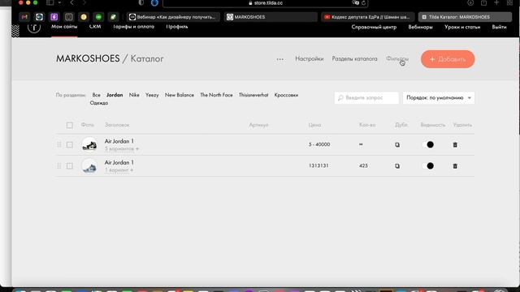Filter catalog by The North Face
This screenshot has width=520, height=292.
[216, 95]
